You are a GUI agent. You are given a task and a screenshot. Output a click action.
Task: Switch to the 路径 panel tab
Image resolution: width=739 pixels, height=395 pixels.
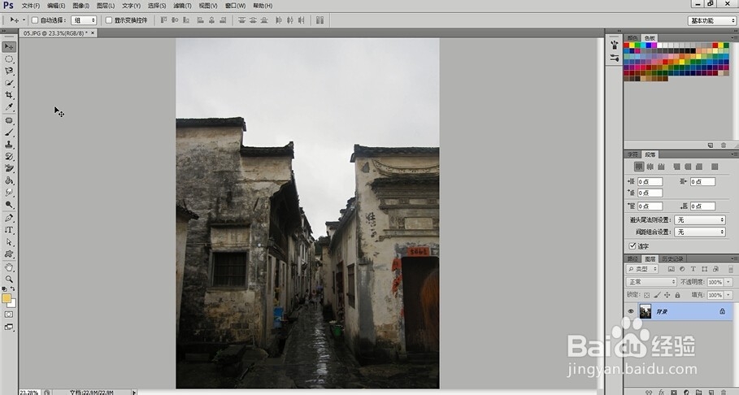coord(632,258)
